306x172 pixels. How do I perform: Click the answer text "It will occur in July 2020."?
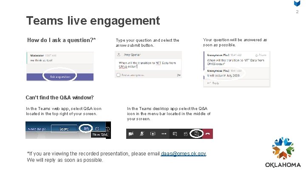coord(224,76)
